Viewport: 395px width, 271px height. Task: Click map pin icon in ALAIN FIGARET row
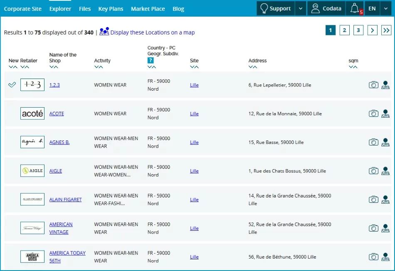pos(385,200)
